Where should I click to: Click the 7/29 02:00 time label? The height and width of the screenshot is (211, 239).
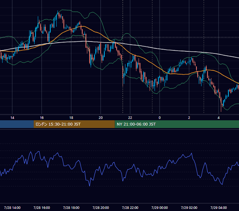click(189, 207)
